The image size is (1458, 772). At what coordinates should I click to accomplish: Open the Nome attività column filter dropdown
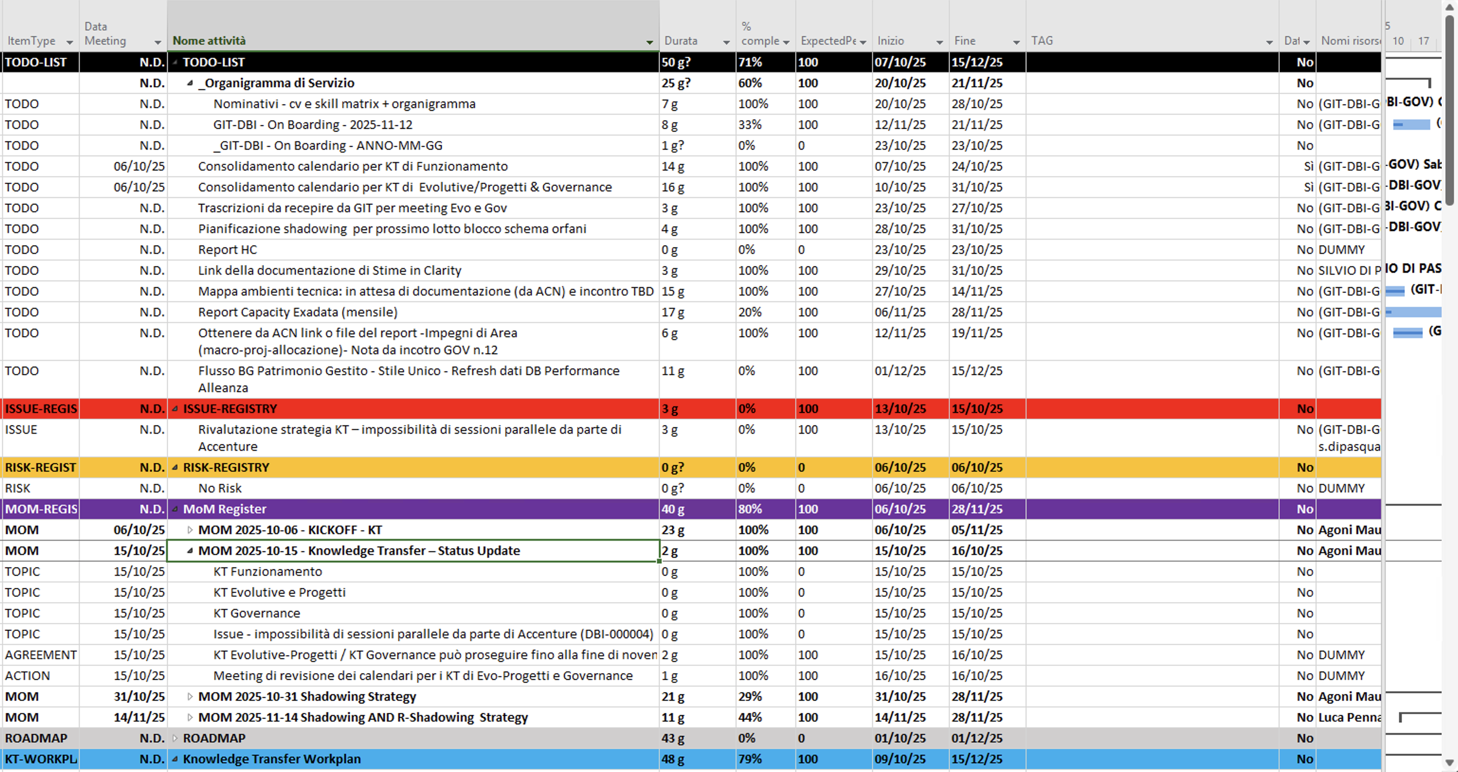point(650,43)
